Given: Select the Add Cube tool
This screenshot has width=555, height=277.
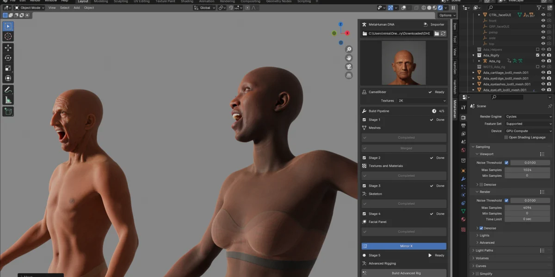Looking at the screenshot, I should click(8, 111).
